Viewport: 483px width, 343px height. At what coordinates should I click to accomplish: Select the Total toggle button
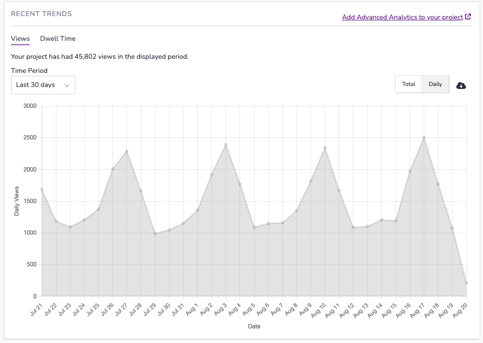pos(409,84)
